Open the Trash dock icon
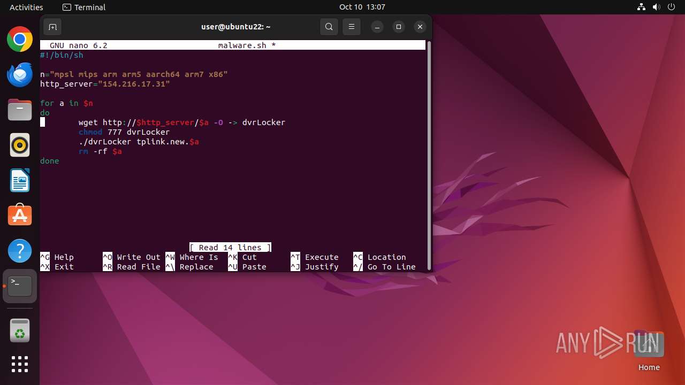 [x=20, y=330]
